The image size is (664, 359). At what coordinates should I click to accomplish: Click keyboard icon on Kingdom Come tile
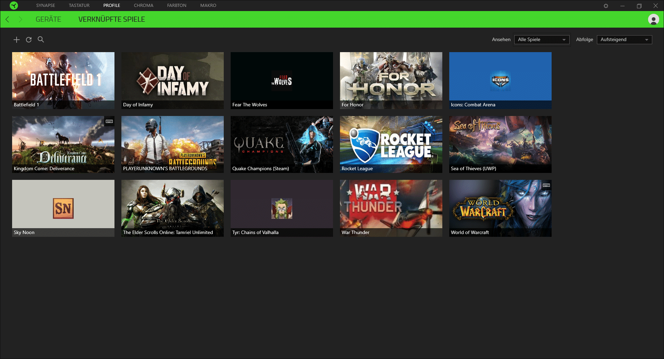109,121
